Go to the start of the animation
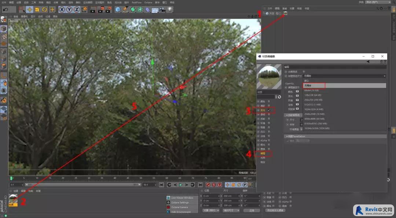 [162, 185]
